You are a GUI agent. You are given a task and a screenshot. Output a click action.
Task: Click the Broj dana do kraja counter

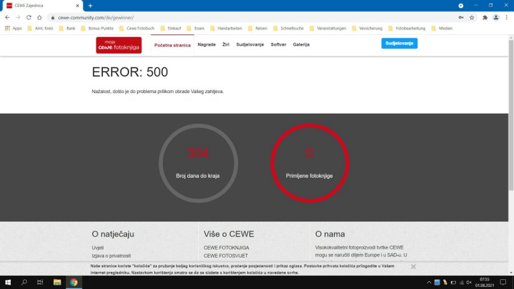click(198, 163)
